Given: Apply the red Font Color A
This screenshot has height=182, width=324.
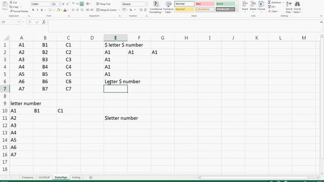Looking at the screenshot, I should [65, 10].
